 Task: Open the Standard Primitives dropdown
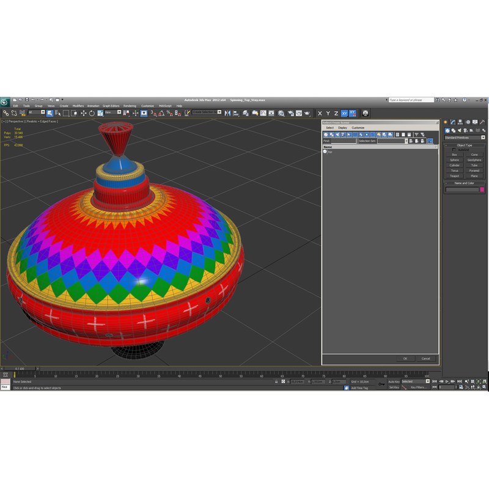coord(482,138)
